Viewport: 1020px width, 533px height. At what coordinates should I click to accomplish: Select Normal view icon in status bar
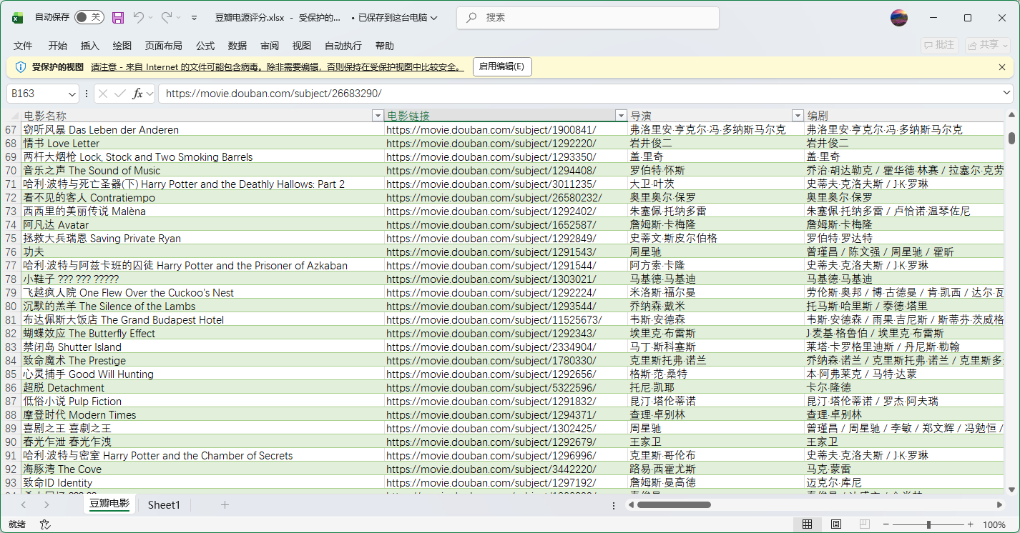click(x=807, y=524)
